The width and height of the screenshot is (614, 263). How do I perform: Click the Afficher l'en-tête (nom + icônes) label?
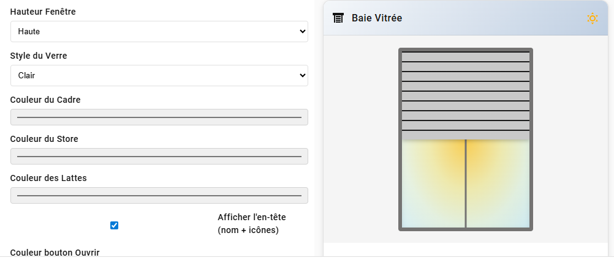point(251,223)
